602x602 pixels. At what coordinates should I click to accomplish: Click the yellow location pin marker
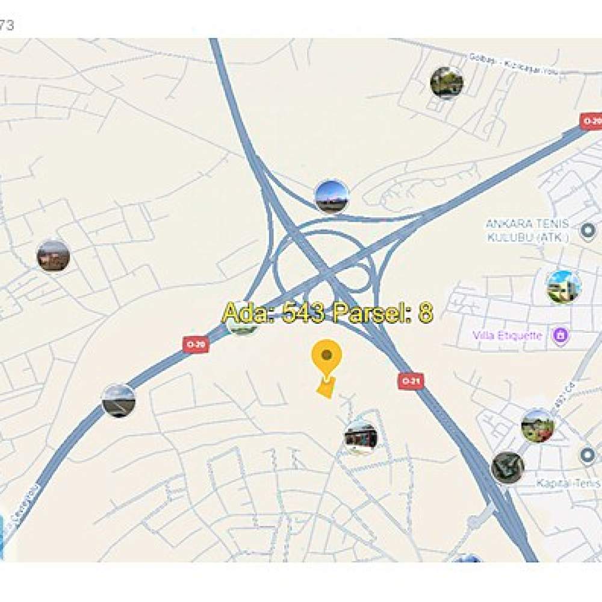(326, 359)
